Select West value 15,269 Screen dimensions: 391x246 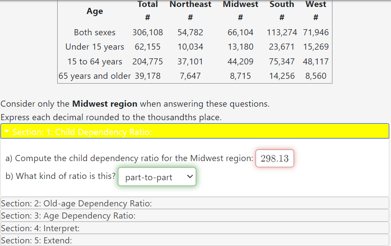316,47
